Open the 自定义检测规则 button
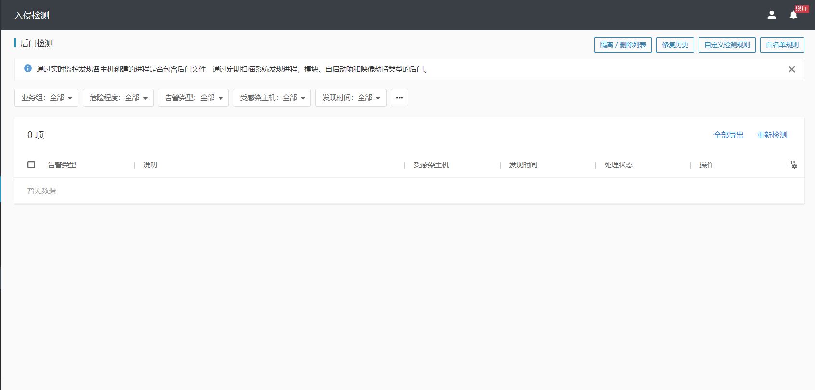This screenshot has width=815, height=390. (727, 45)
